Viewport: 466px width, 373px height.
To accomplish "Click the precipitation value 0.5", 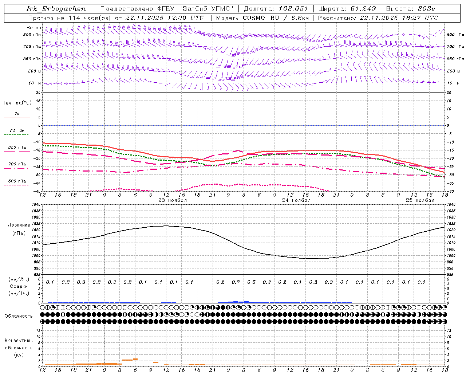I will point(251,282).
